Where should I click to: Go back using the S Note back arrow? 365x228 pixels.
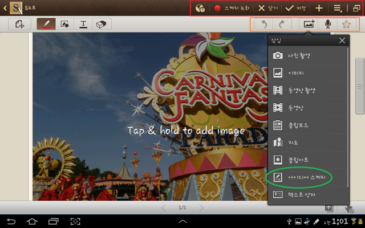pyautogui.click(x=5, y=8)
